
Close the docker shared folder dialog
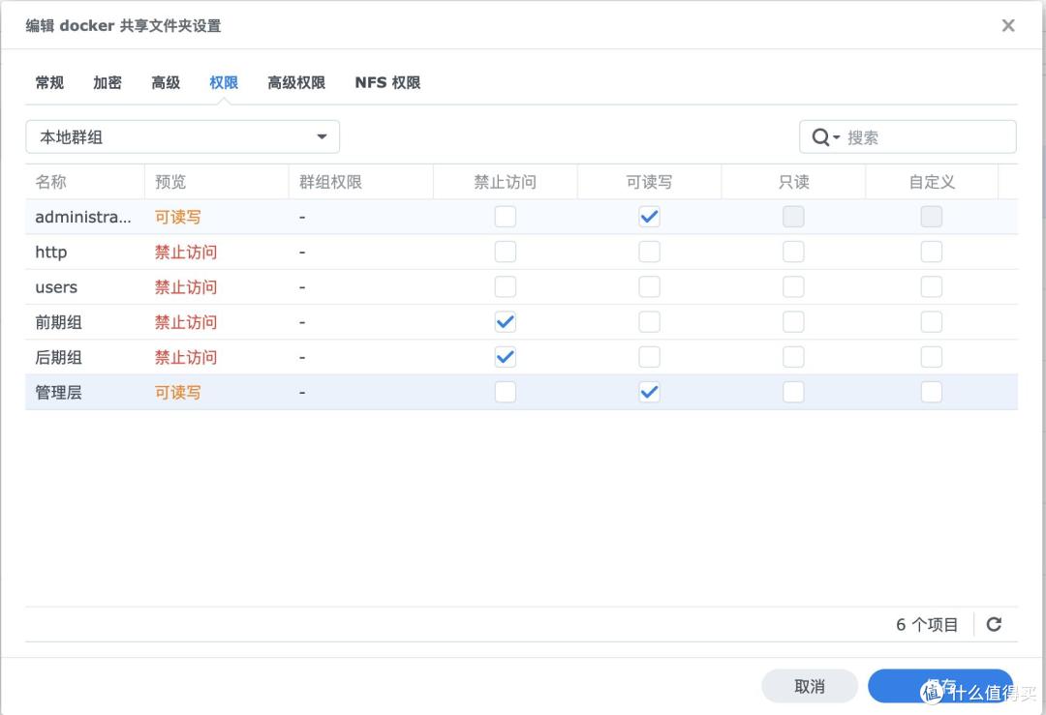1008,25
